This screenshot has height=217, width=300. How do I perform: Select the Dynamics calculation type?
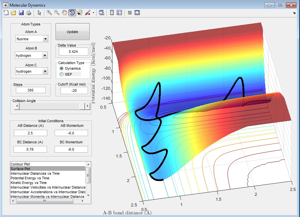(62, 68)
